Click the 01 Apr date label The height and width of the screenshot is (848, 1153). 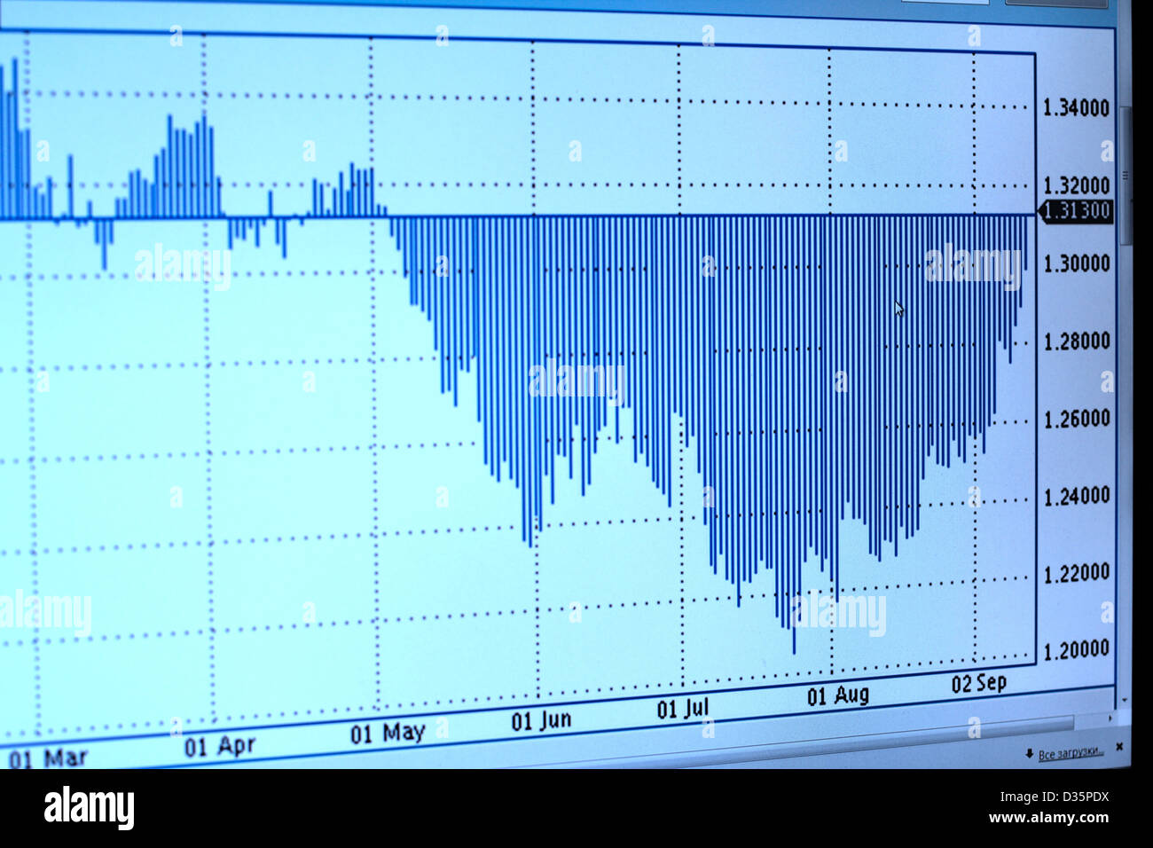220,746
